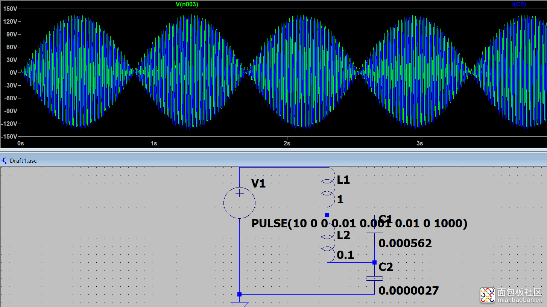Click the junction node between L1 and L2

tap(327, 215)
